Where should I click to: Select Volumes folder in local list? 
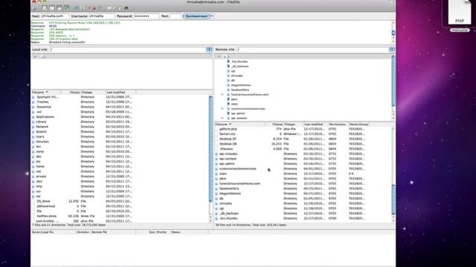point(42,142)
